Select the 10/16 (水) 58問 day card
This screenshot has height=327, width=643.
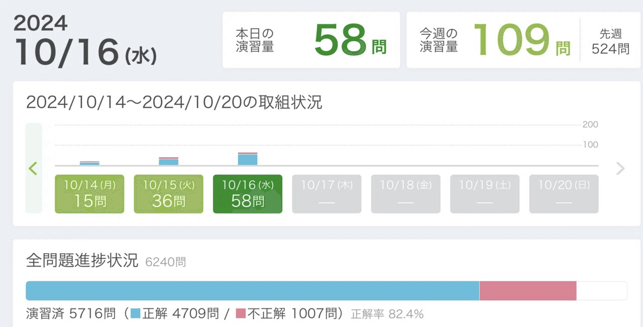click(x=248, y=194)
